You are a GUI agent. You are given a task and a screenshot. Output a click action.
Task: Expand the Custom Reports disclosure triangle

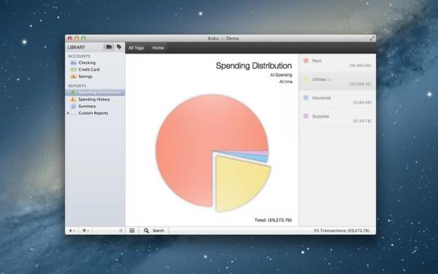coord(68,113)
